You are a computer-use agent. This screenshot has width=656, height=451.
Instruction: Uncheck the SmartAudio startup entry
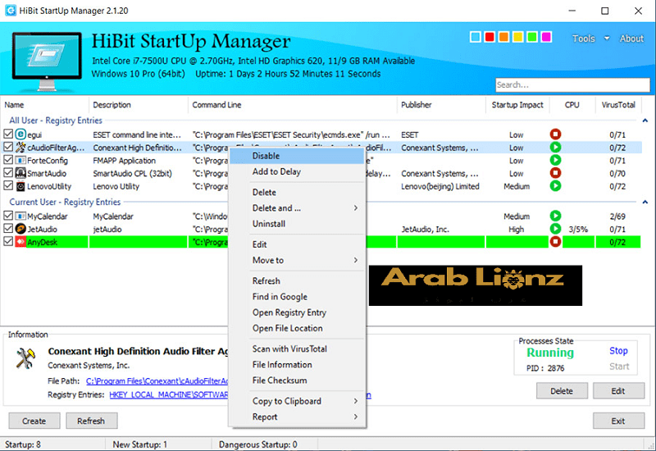8,173
